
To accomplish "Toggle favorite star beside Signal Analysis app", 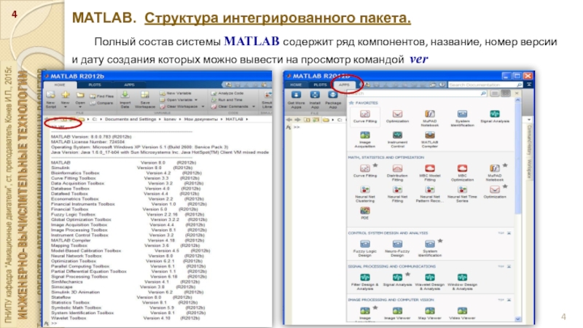I will point(406,276).
